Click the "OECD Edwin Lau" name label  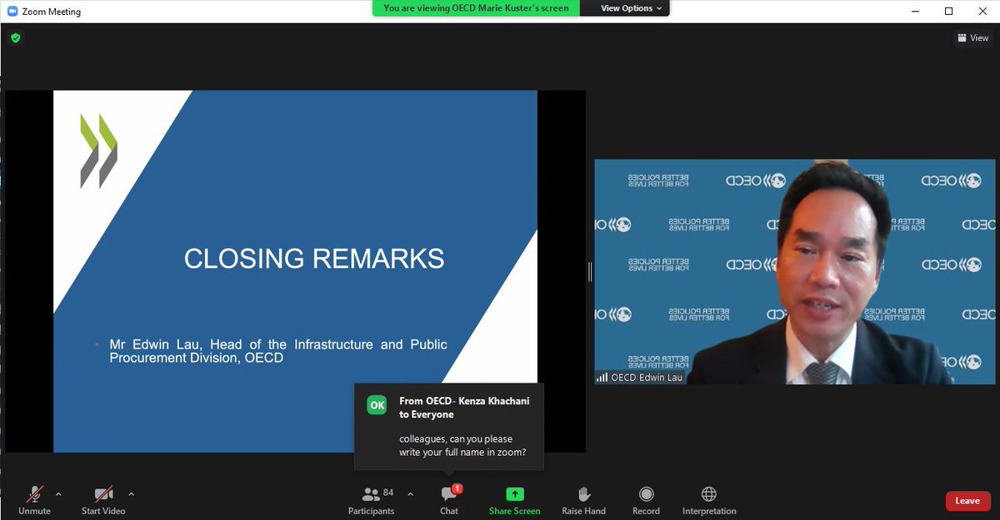(x=647, y=377)
